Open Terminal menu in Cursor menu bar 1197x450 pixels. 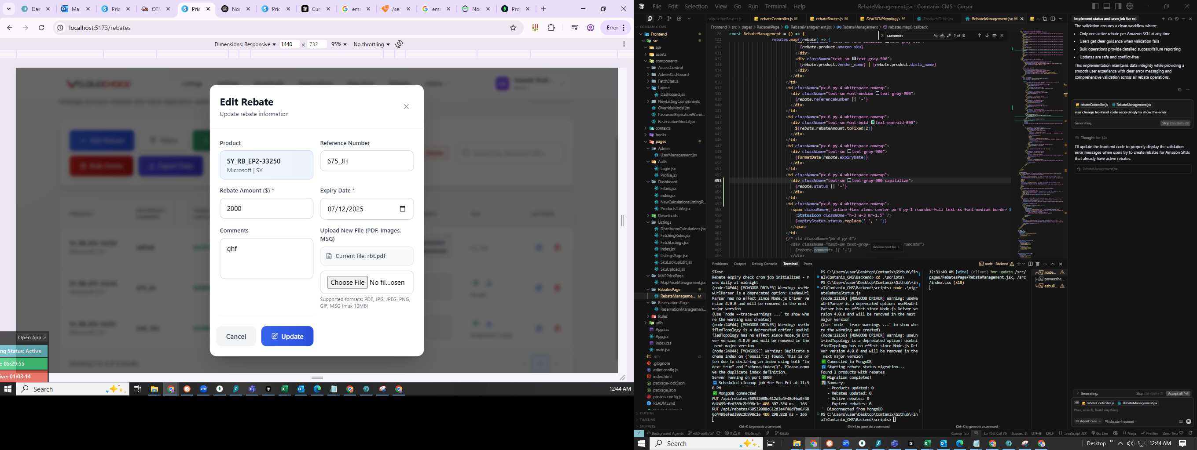(x=775, y=7)
